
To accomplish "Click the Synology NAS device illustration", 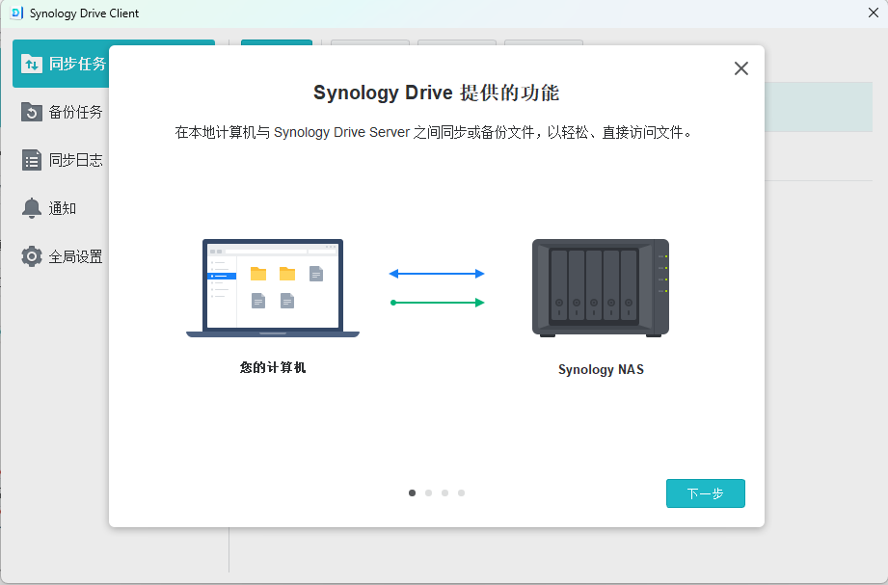I will 601,288.
